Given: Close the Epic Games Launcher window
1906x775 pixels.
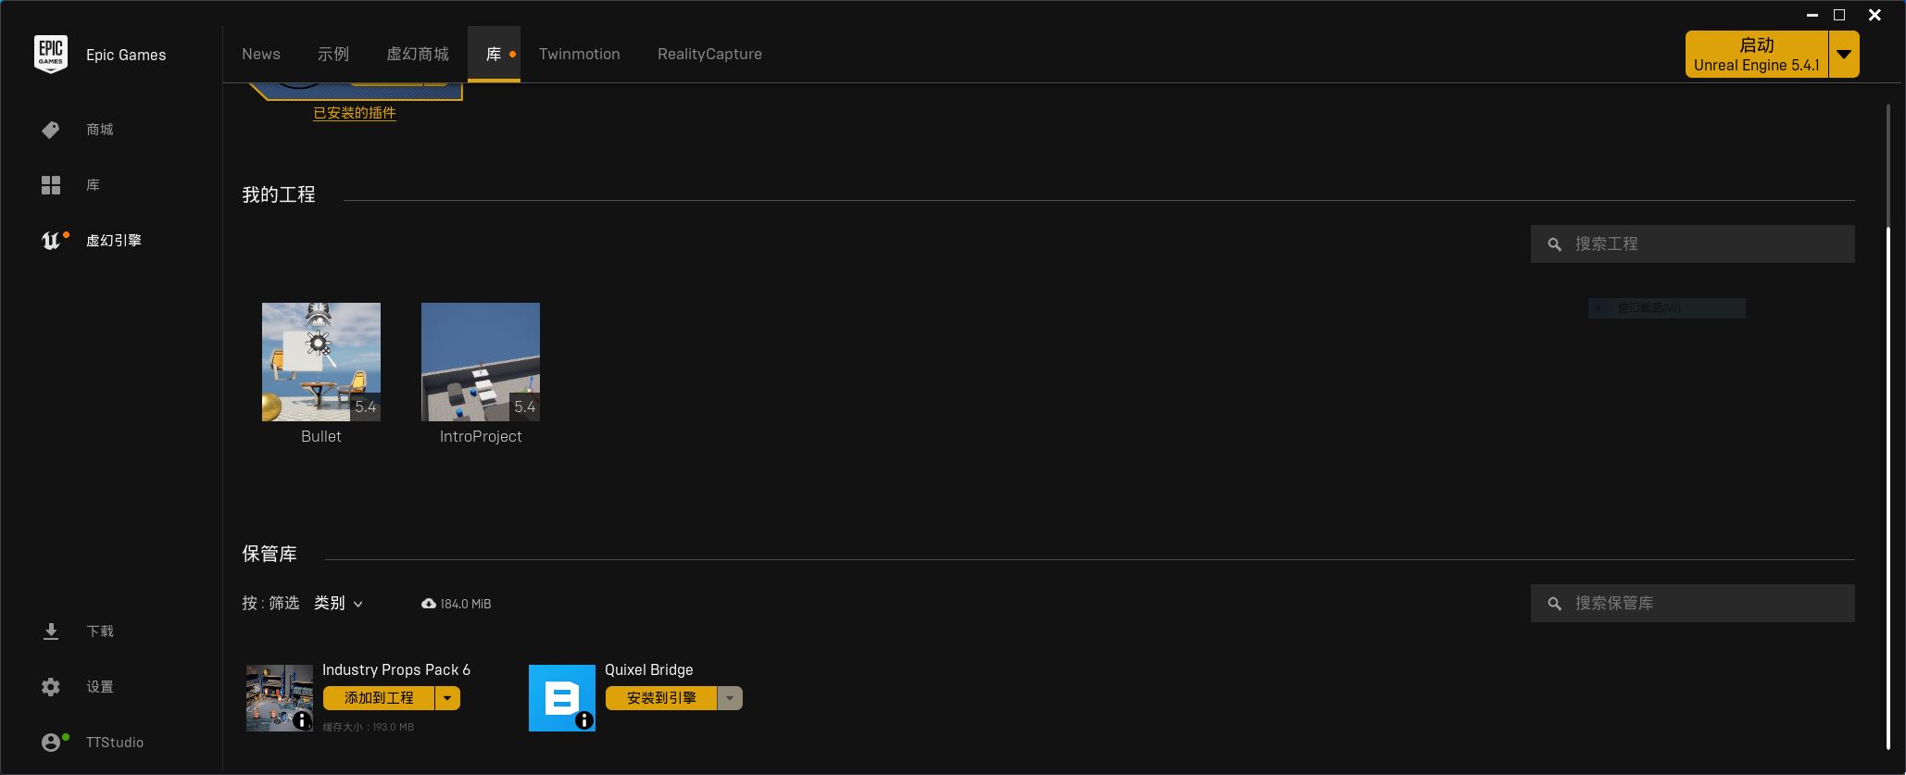Looking at the screenshot, I should click(x=1875, y=15).
